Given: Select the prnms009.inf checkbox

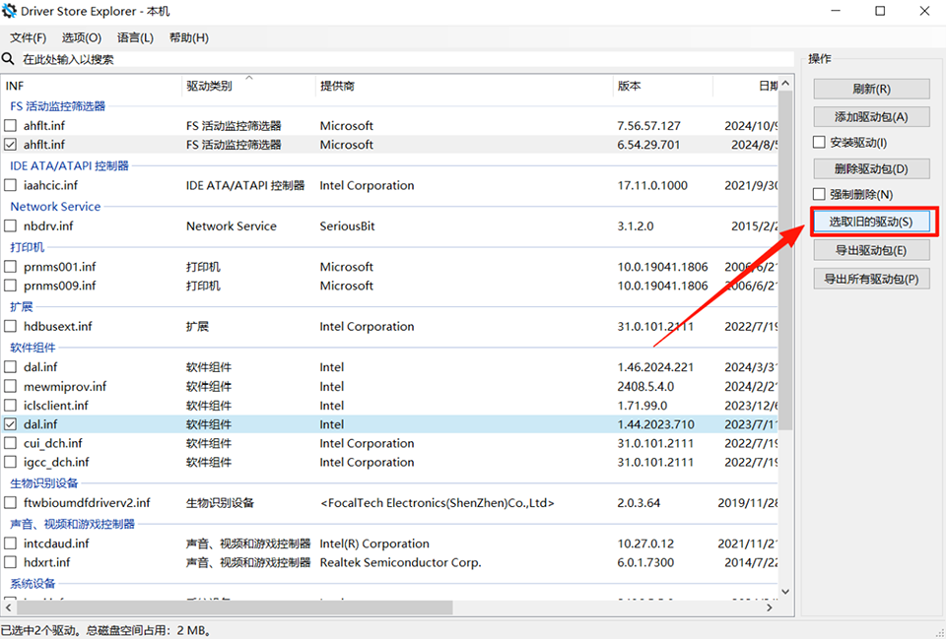Looking at the screenshot, I should [10, 286].
